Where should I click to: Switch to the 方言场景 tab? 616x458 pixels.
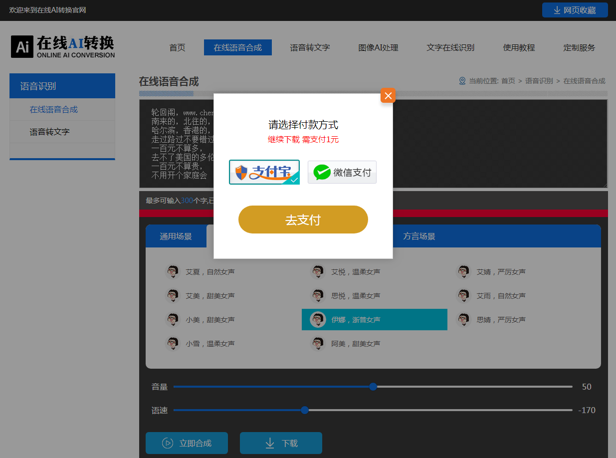(x=419, y=236)
